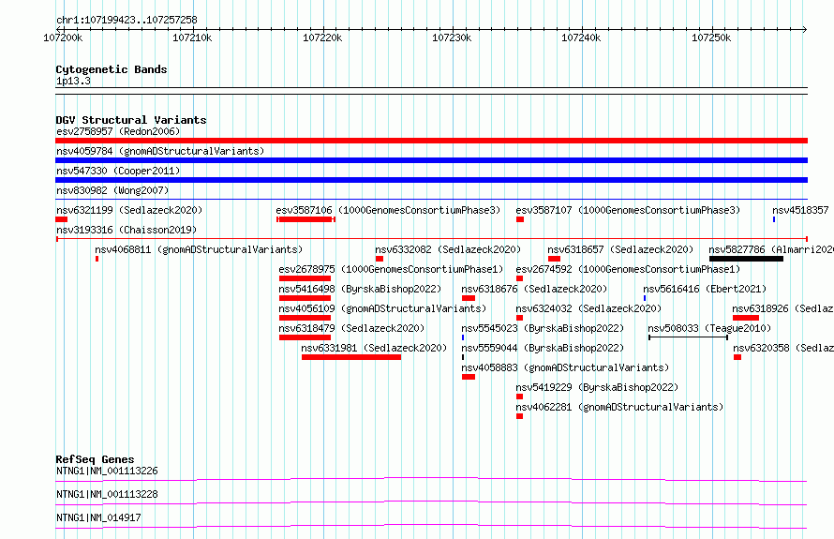This screenshot has height=539, width=834.
Task: Open the nsv6320358 variant label
Action: tap(783, 348)
